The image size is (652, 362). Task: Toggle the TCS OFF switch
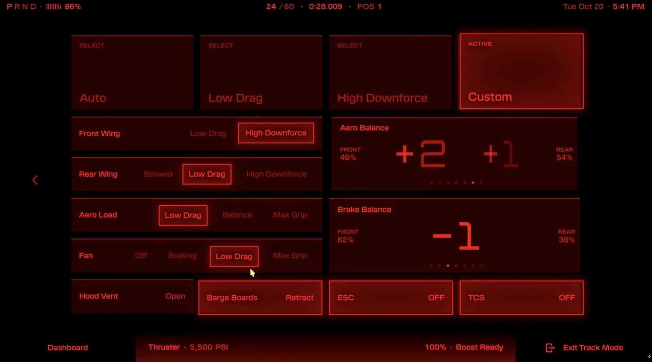tap(522, 298)
